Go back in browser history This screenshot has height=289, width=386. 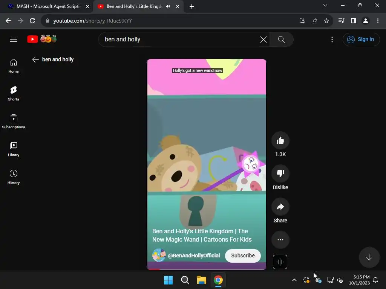tap(8, 21)
